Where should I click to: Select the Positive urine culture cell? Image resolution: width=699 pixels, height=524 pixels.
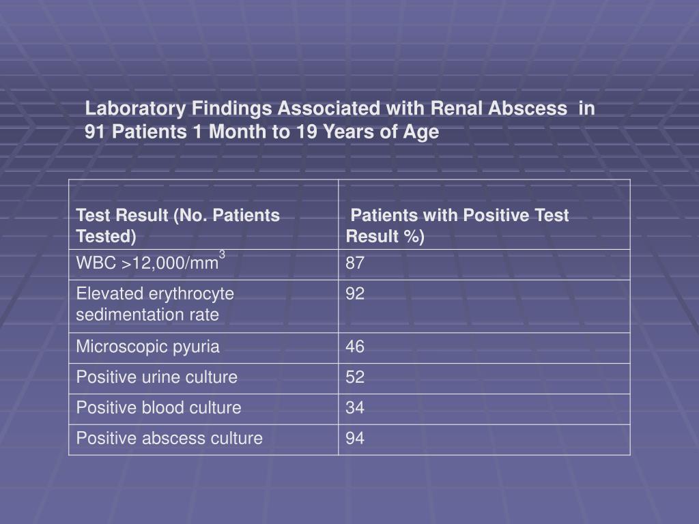(203, 379)
